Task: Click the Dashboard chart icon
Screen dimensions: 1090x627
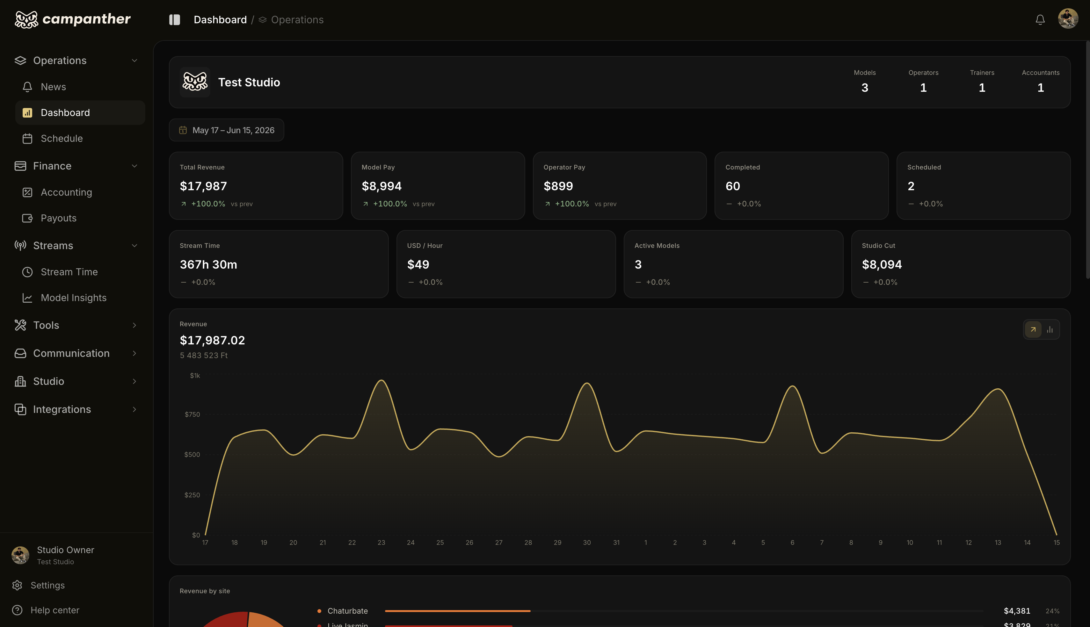Action: tap(27, 113)
